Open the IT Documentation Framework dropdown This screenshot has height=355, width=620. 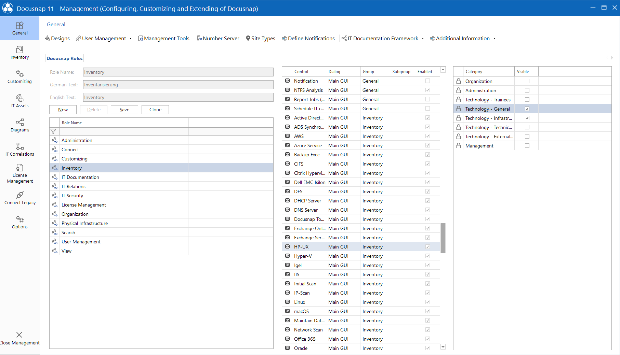pyautogui.click(x=423, y=38)
